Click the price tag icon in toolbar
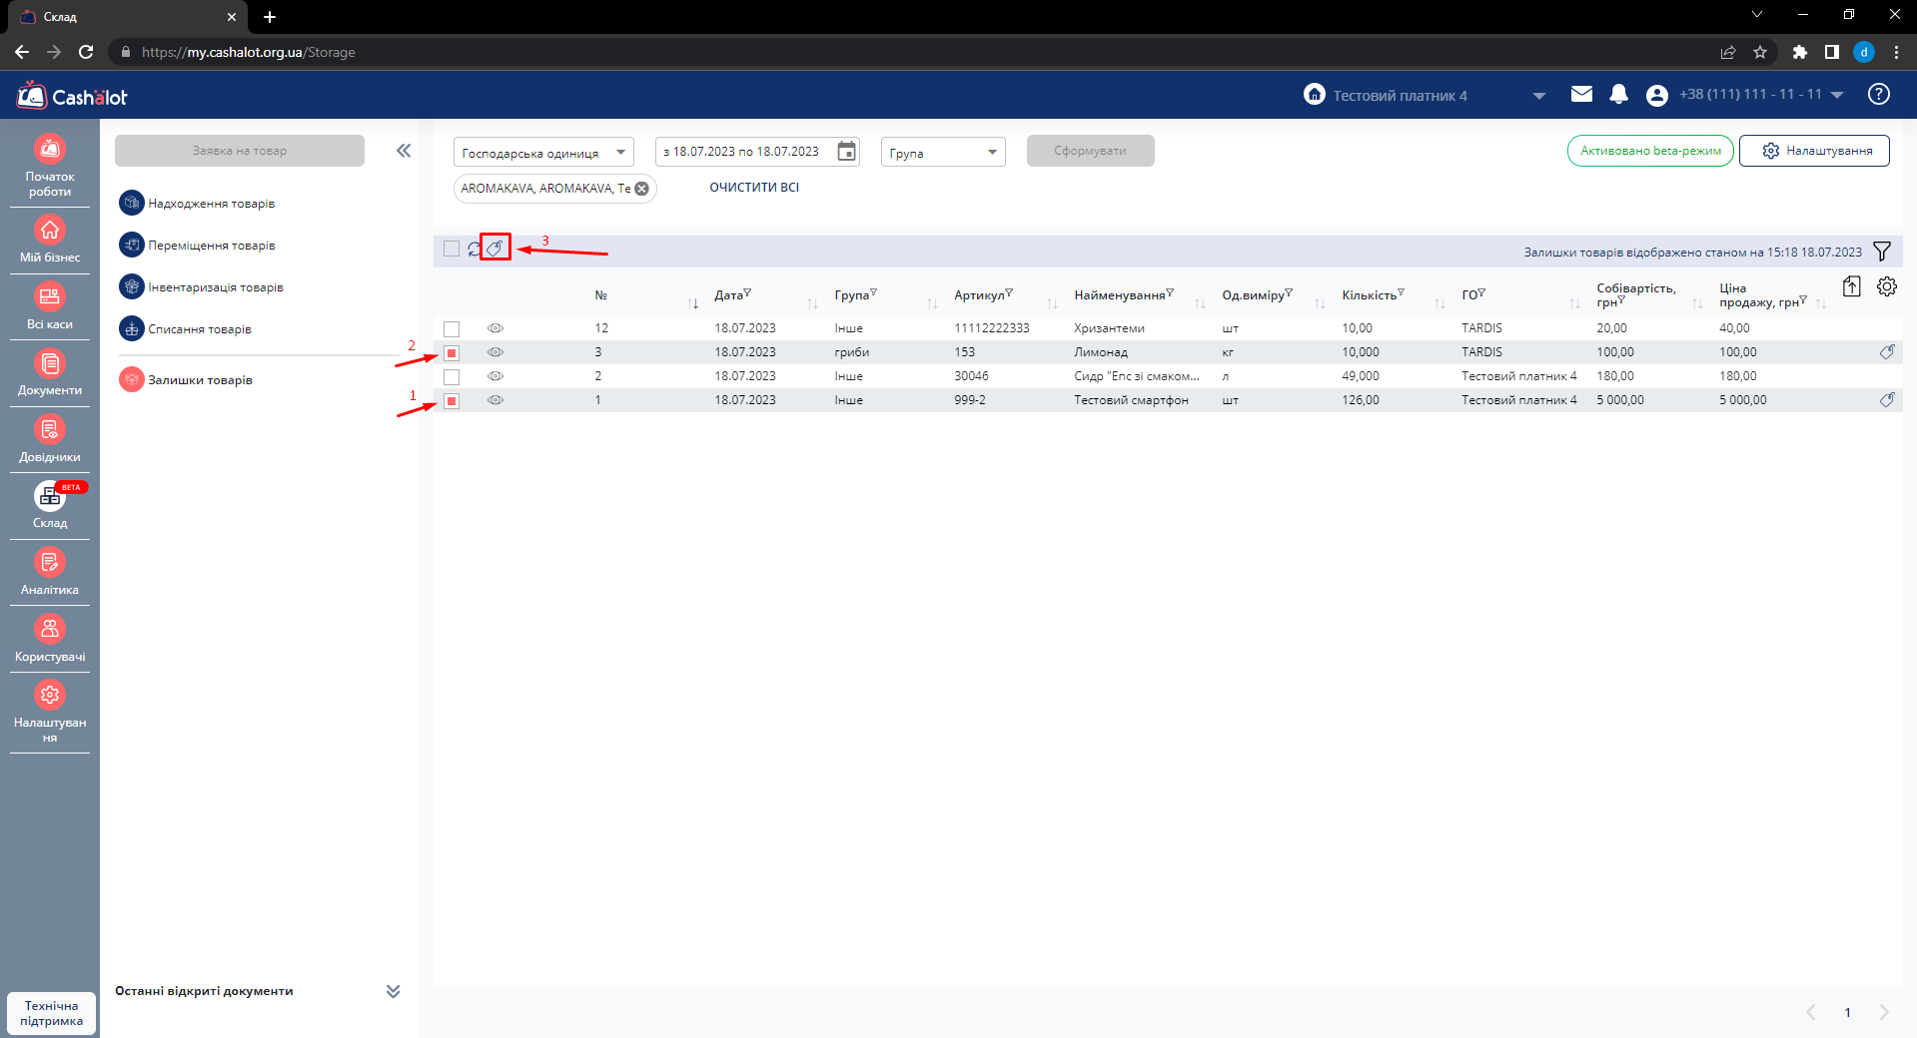Viewport: 1917px width, 1038px height. [494, 248]
